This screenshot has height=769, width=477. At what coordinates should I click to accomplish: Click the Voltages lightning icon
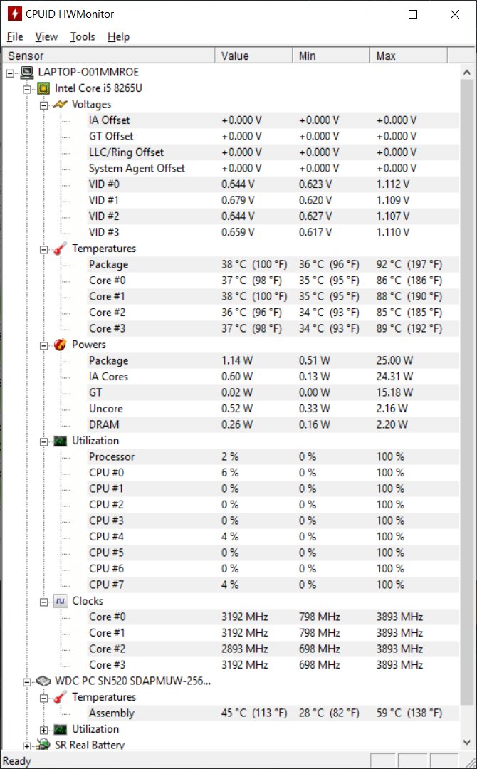pyautogui.click(x=61, y=105)
